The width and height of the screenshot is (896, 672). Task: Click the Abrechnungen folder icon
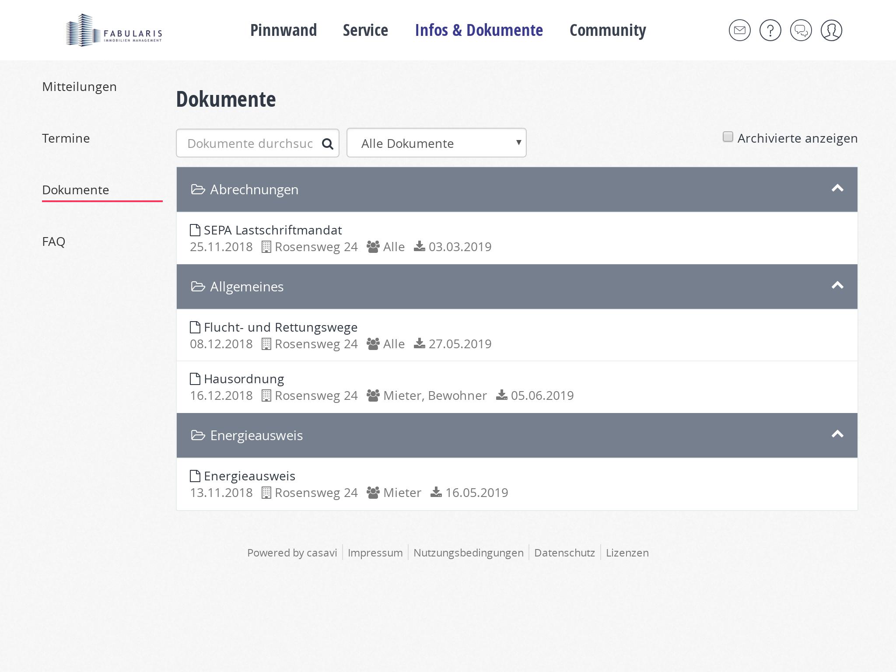point(198,189)
